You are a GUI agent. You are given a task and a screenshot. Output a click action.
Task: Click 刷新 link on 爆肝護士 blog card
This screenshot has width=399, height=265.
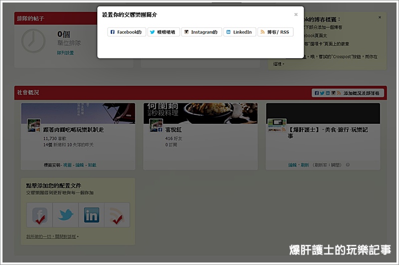click(x=305, y=165)
